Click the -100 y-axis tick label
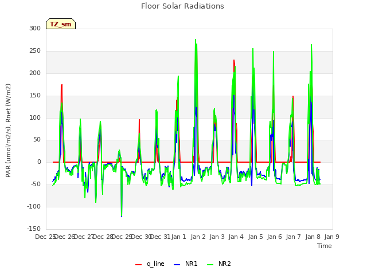This screenshot has width=367, height=275. pyautogui.click(x=34, y=206)
